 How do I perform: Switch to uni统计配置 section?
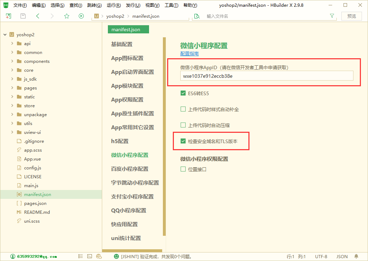[x=126, y=238]
